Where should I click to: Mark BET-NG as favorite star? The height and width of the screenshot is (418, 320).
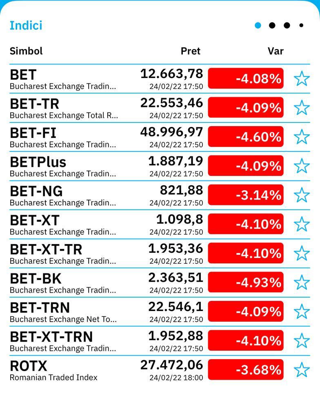[x=302, y=195]
